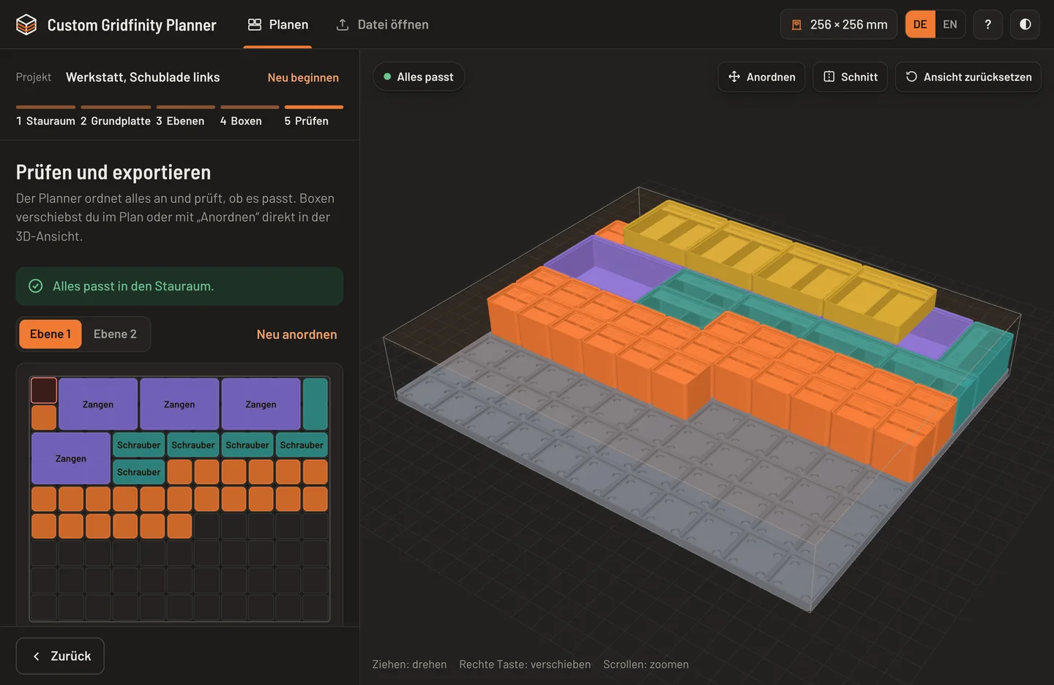Screen dimensions: 1054x685
Task: Toggle the Schnitt section view
Action: (x=851, y=77)
